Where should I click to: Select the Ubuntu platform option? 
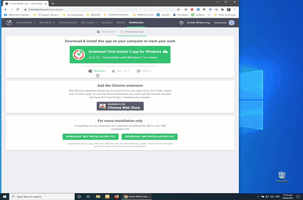click(x=144, y=71)
